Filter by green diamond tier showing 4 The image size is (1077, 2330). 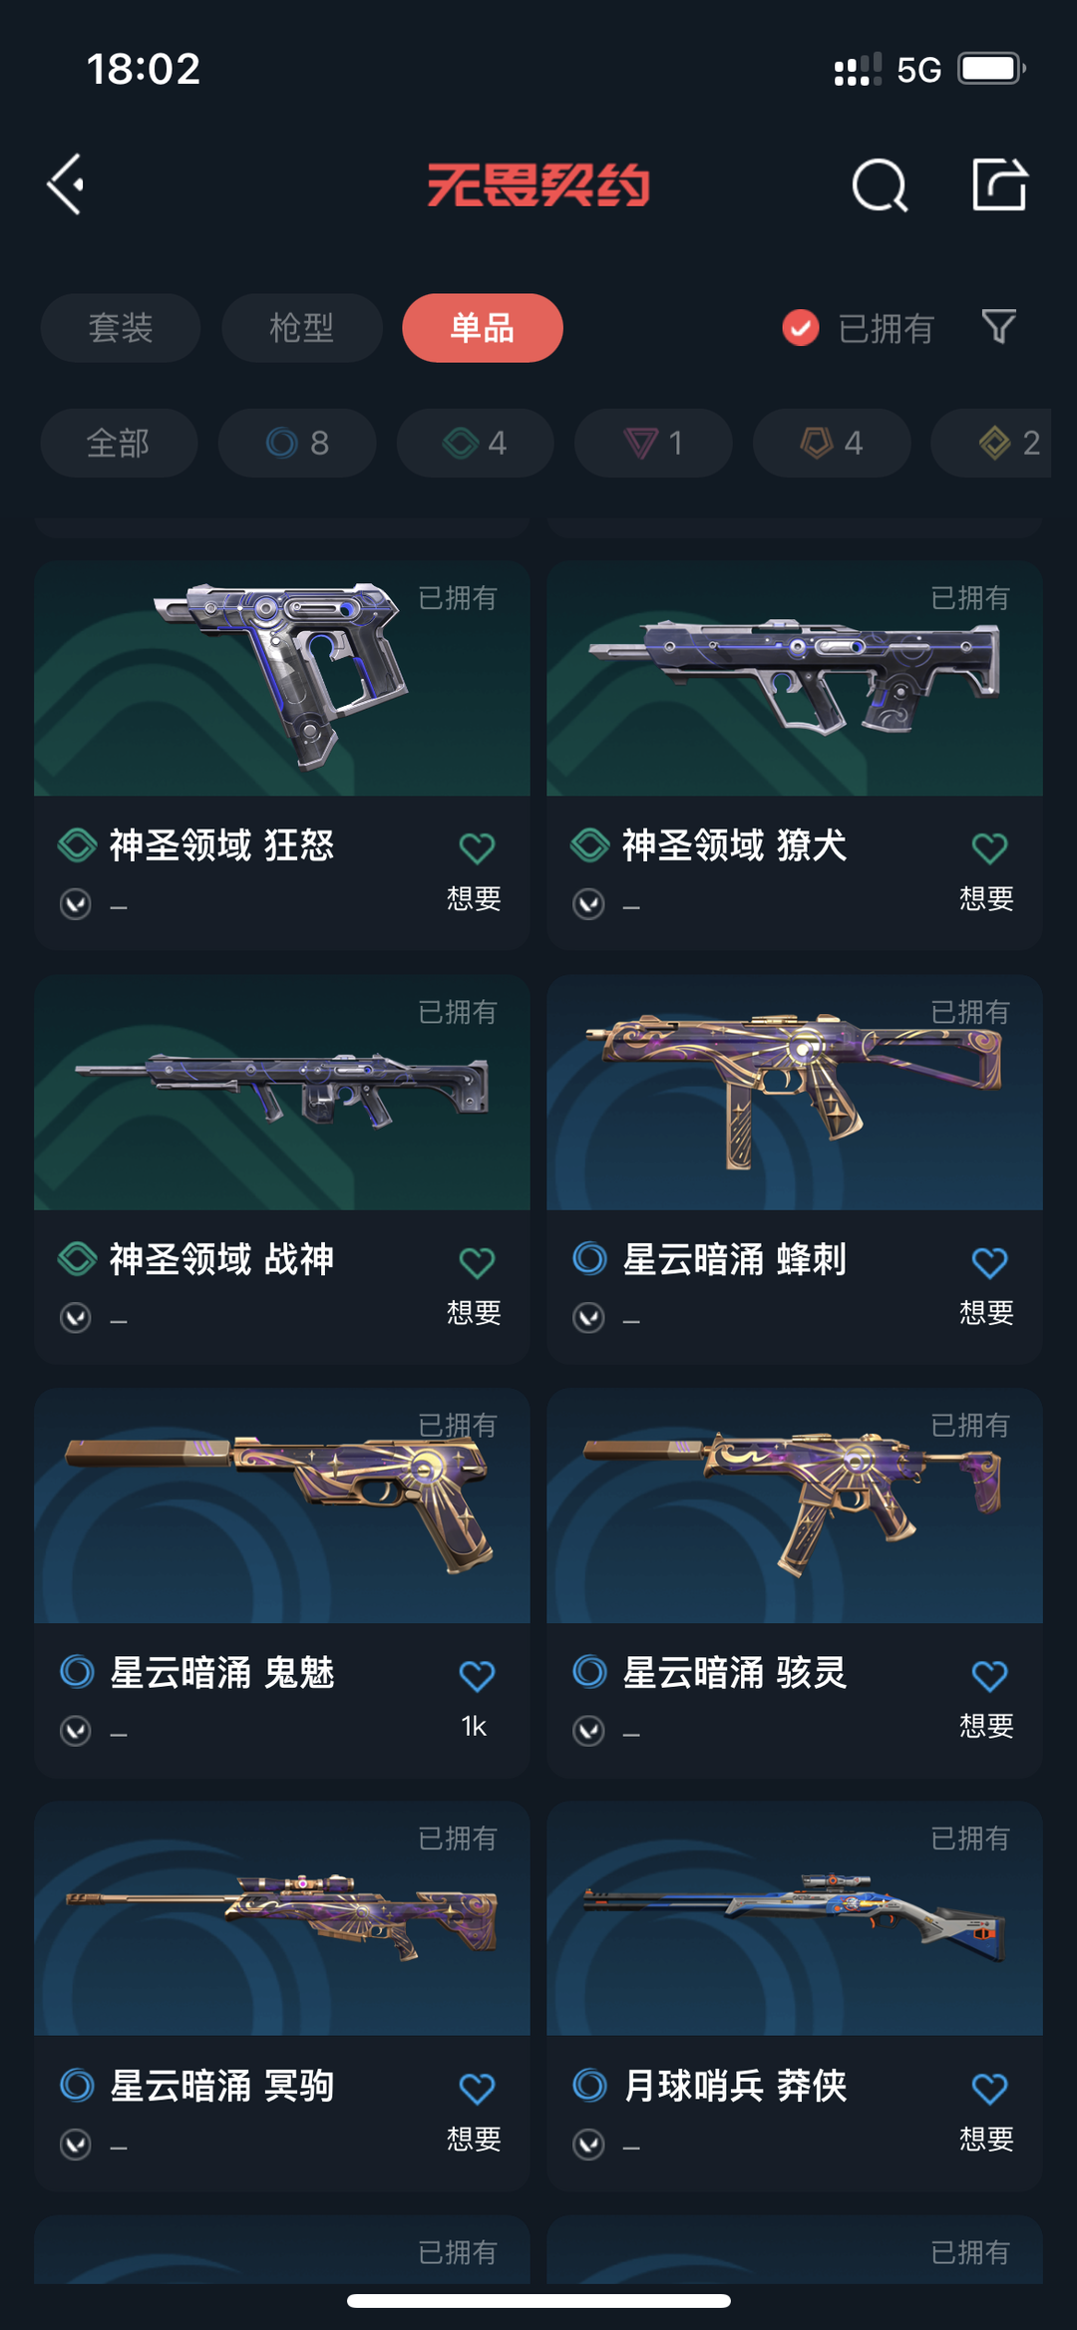tap(476, 443)
